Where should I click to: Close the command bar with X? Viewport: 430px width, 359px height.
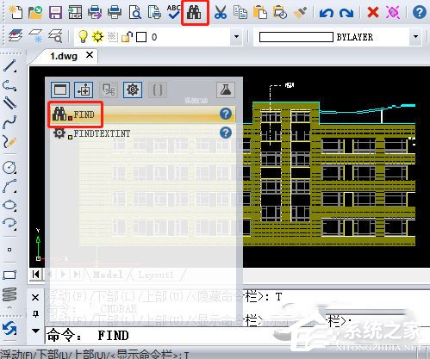tap(35, 297)
